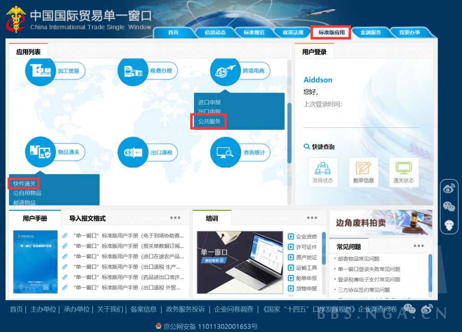
Task: Click the play icon beside 企业资质
Action: point(291,236)
